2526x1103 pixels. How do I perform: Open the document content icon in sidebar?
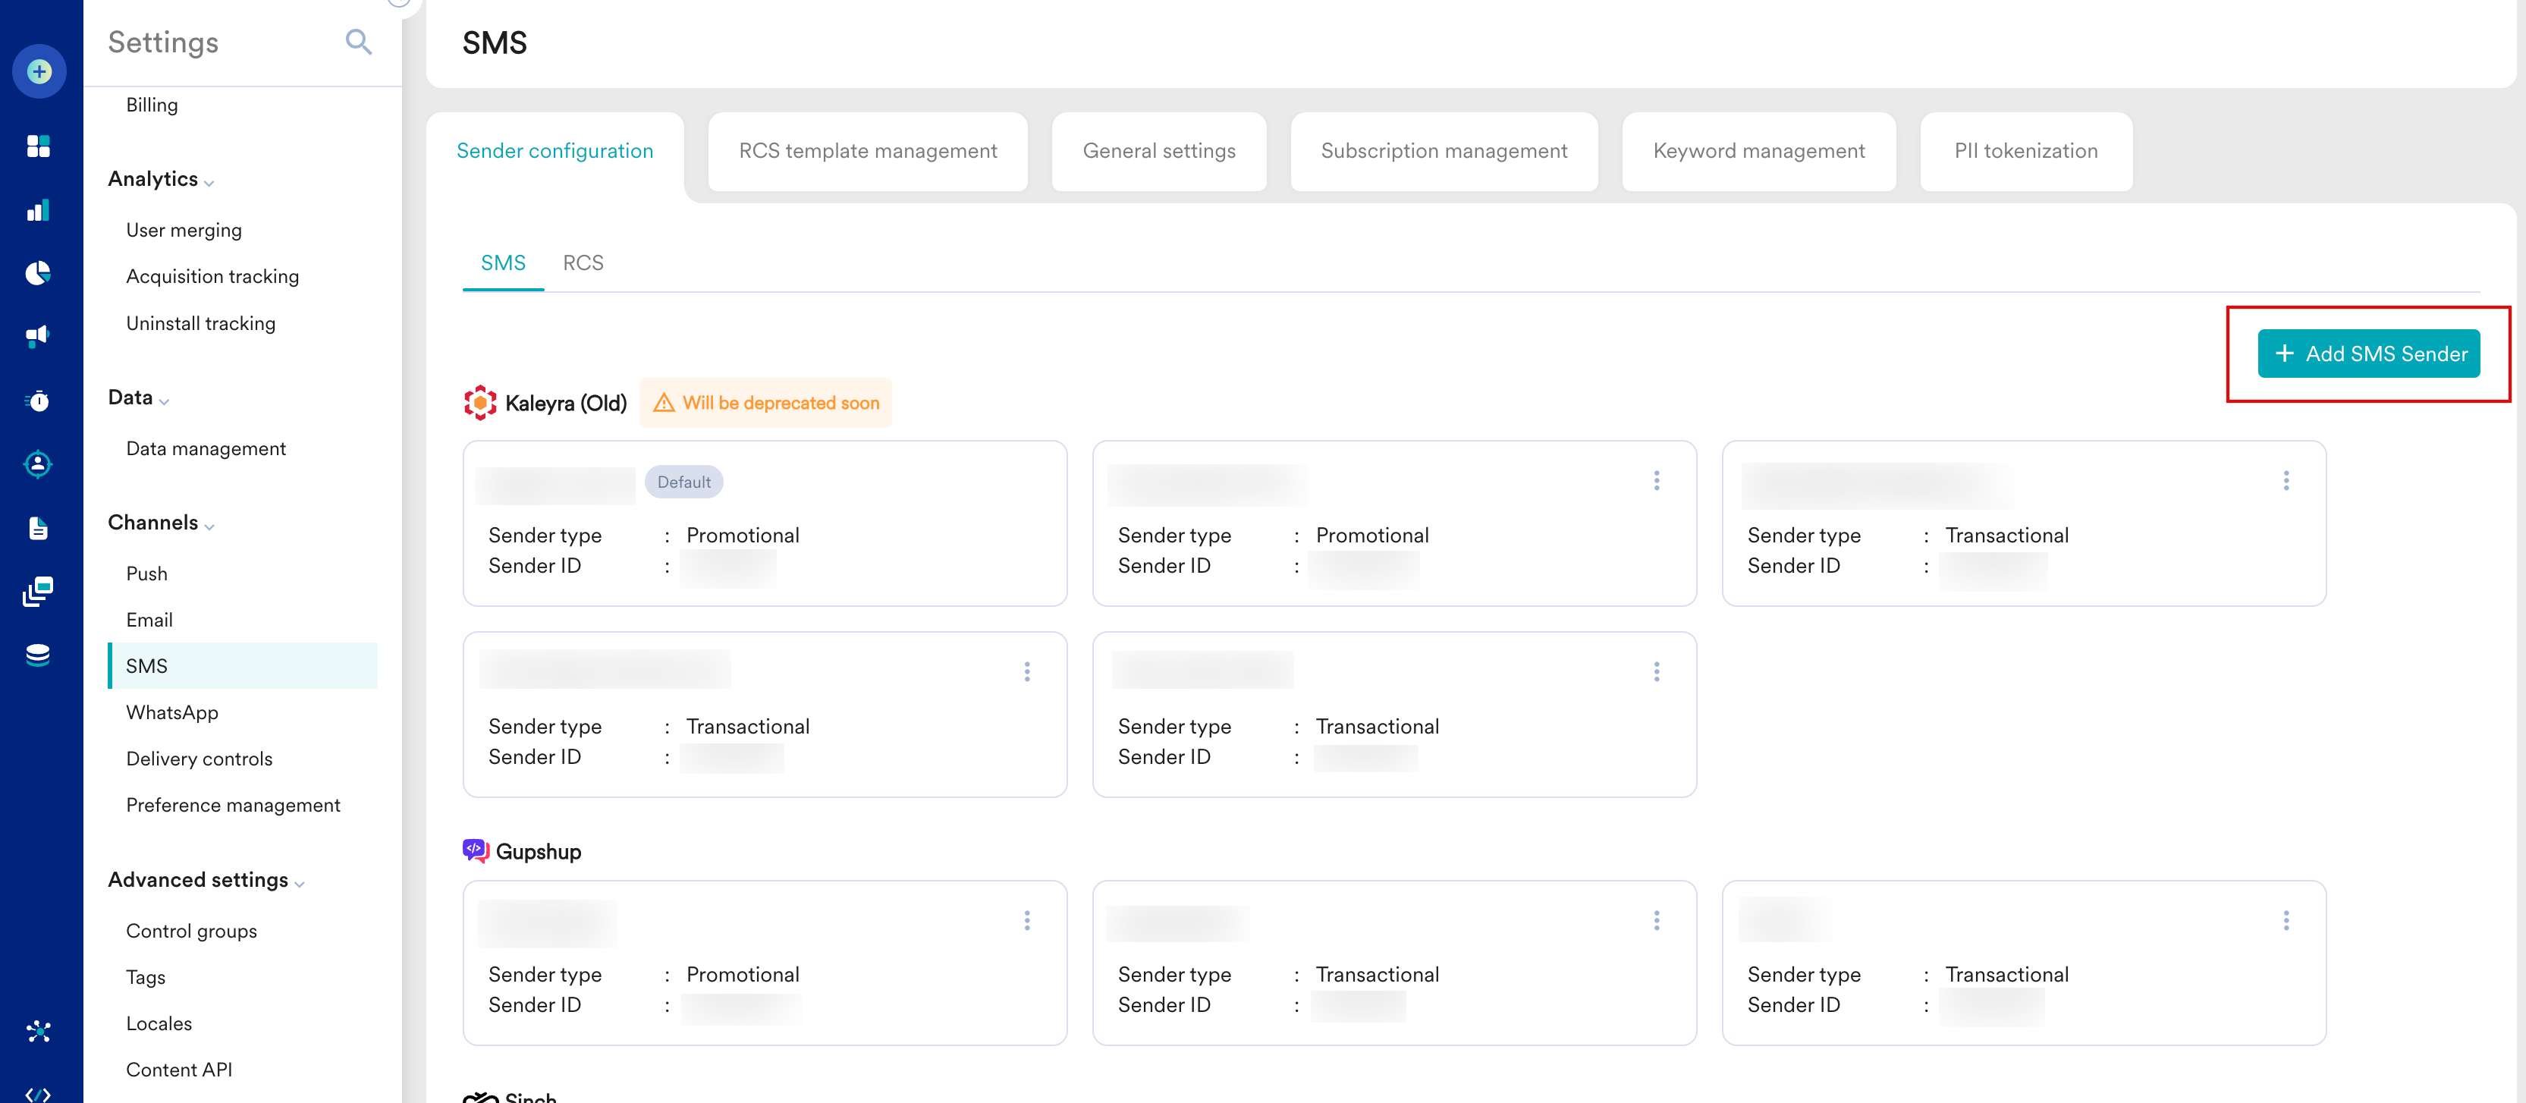coord(38,527)
